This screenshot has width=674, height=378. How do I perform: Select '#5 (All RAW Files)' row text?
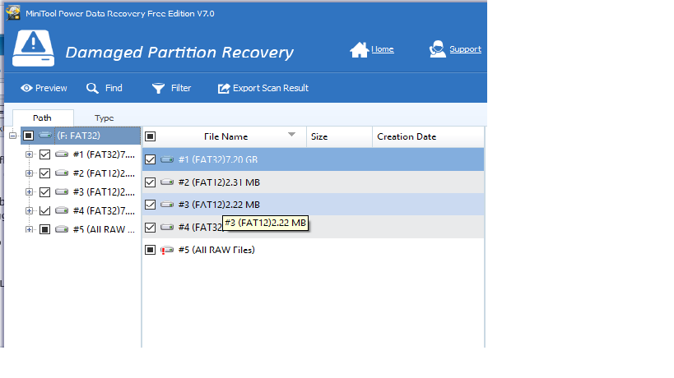tap(216, 250)
